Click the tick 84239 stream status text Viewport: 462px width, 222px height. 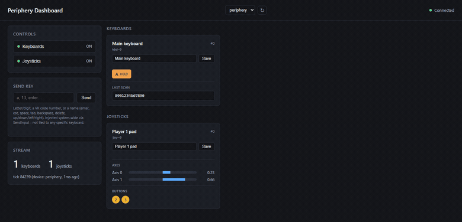(46, 177)
